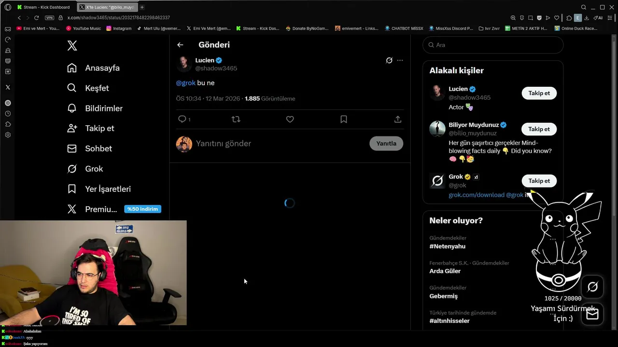Click the pin icon in the toolbar
Screen dimensions: 618x347
pos(521,18)
